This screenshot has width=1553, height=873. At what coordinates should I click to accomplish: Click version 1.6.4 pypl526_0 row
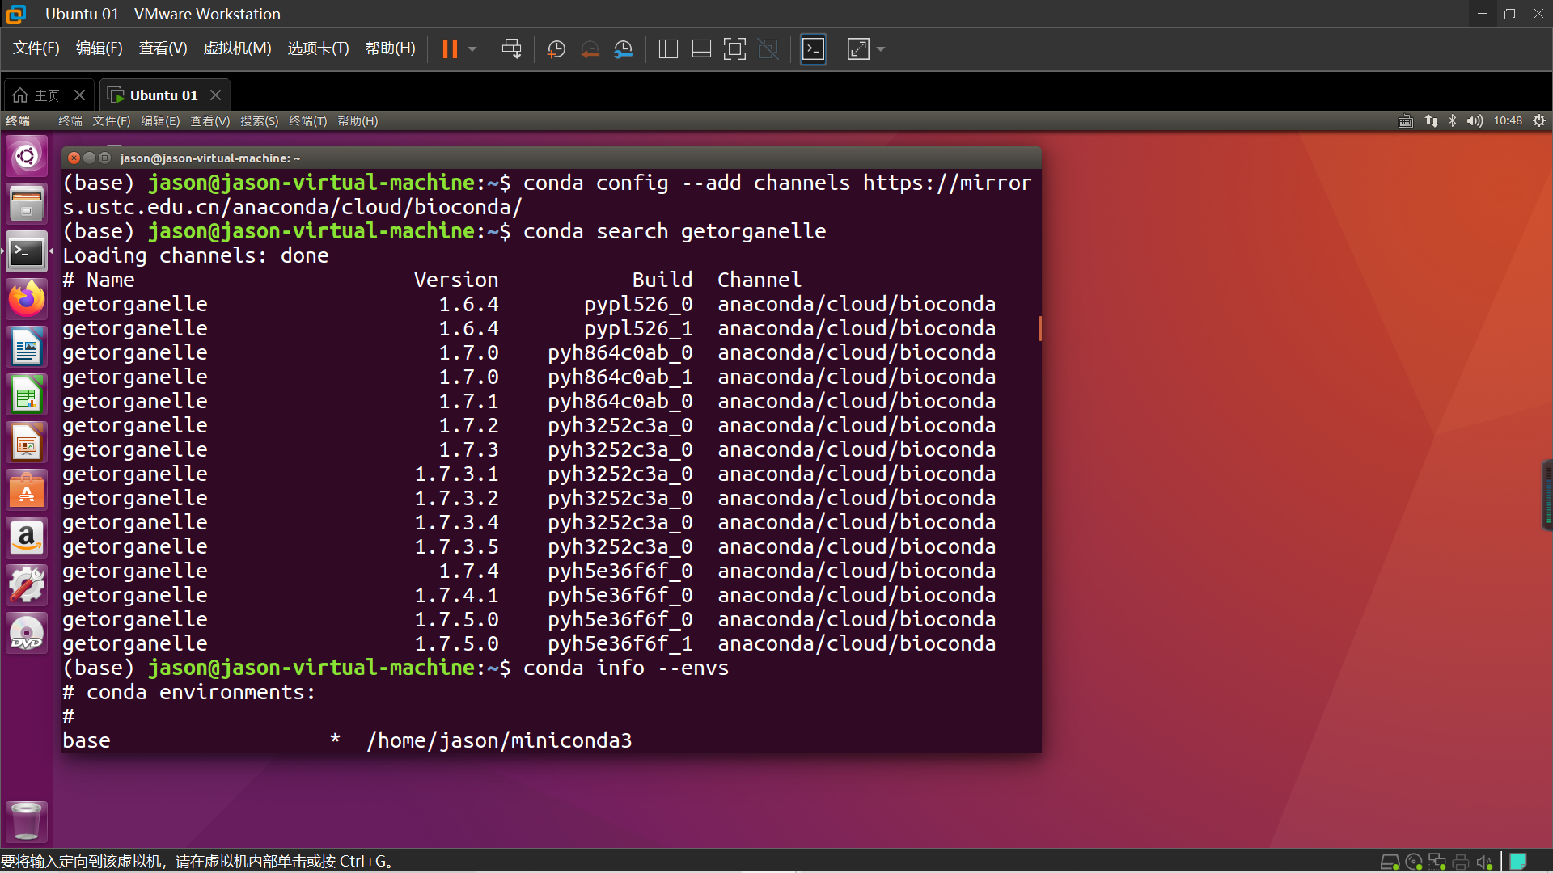click(529, 305)
